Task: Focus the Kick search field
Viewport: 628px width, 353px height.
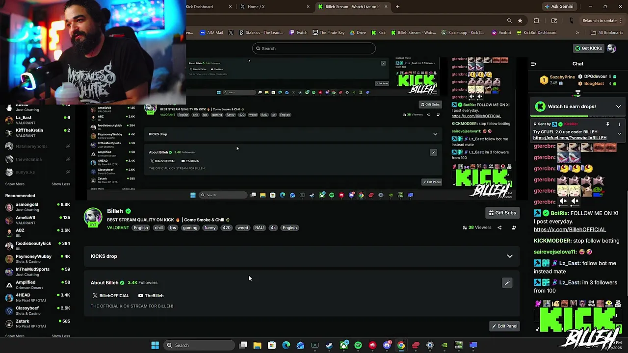Action: tap(314, 49)
